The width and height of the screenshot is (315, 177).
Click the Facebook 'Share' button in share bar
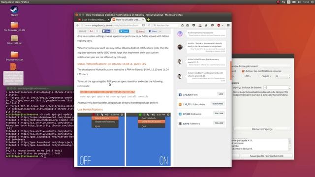153,31
